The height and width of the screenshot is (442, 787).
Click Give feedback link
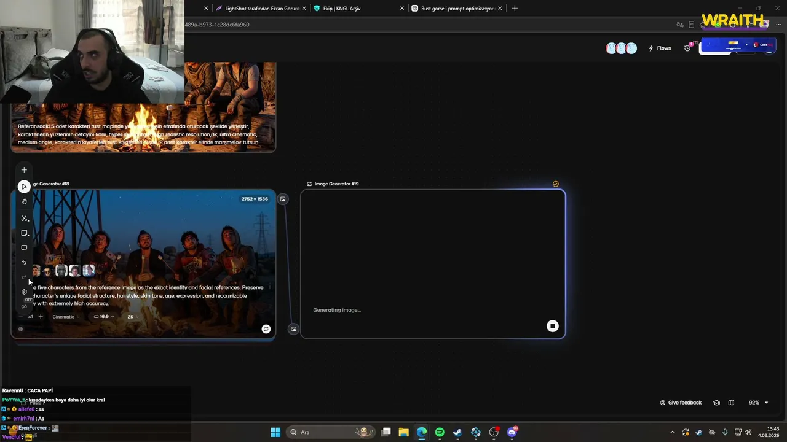point(681,403)
